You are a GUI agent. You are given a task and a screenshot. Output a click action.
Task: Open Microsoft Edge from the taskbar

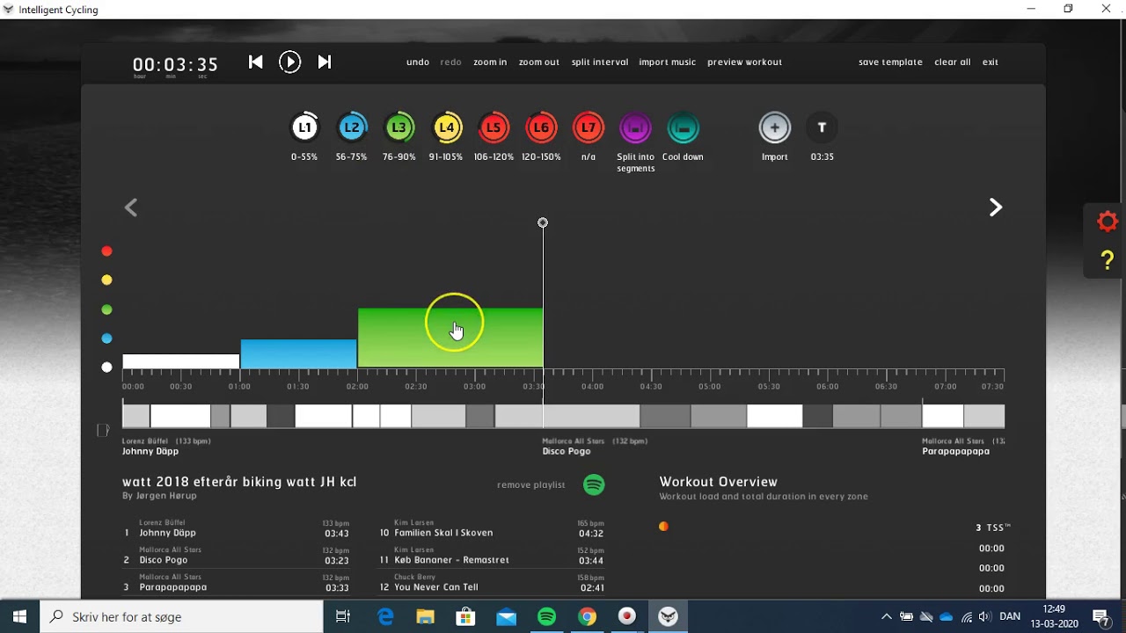(385, 616)
